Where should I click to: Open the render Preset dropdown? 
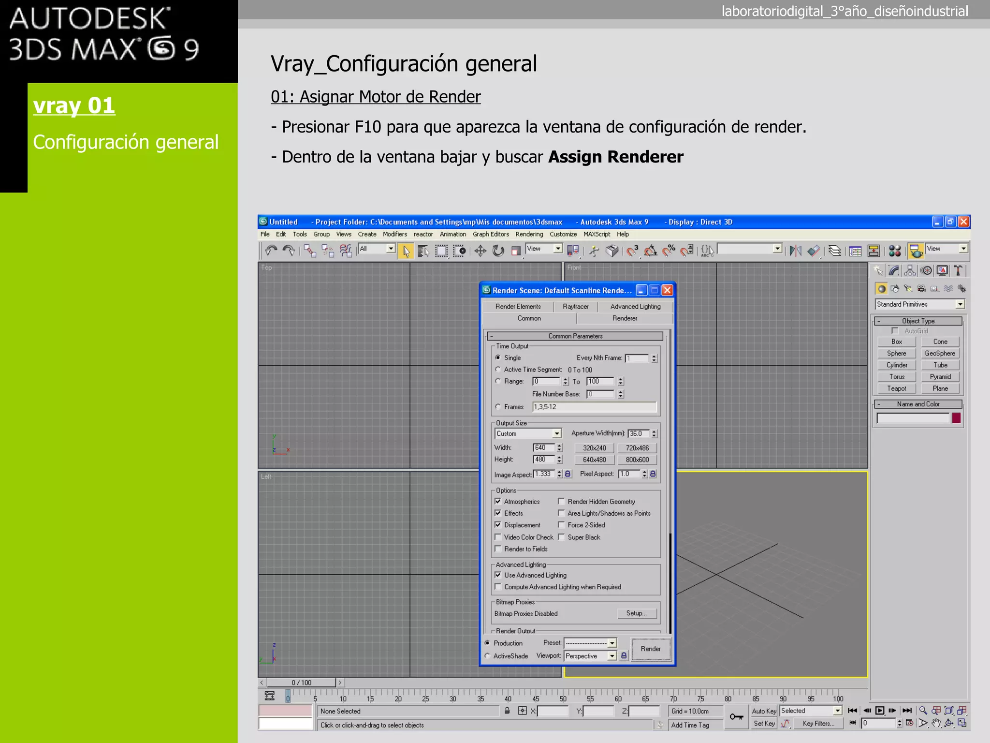pyautogui.click(x=590, y=643)
